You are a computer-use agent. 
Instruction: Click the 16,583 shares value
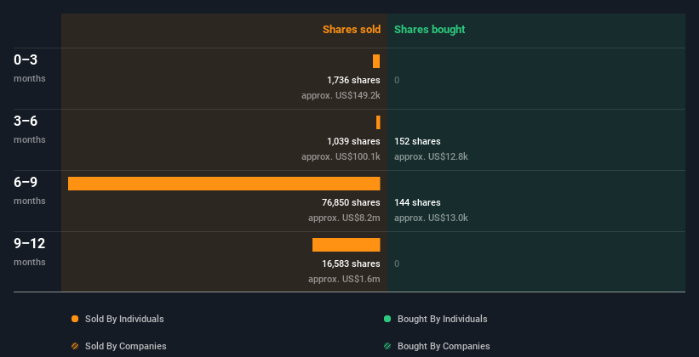pyautogui.click(x=351, y=263)
